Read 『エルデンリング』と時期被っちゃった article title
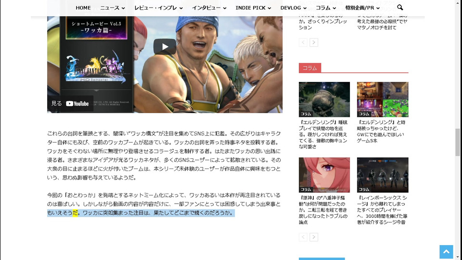Viewport: 462px width, 260px height. pos(381,131)
